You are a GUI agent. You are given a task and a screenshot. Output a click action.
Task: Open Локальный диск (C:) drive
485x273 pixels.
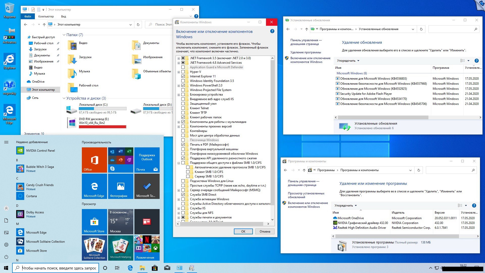[x=96, y=108]
